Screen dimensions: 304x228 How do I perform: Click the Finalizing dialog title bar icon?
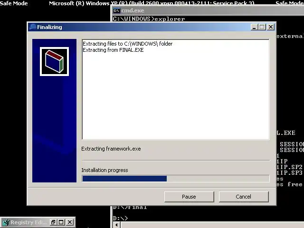32,27
